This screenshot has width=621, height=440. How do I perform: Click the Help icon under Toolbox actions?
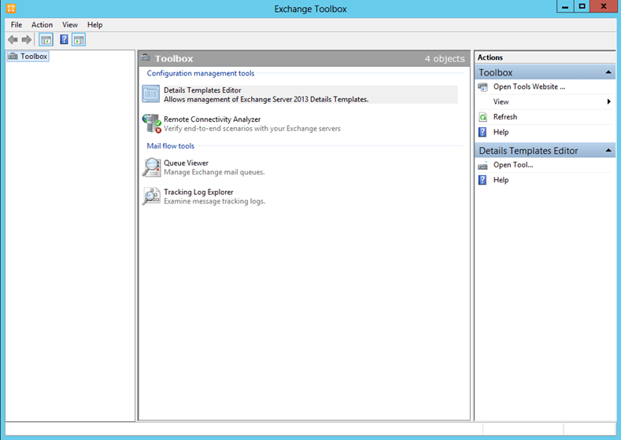(x=482, y=132)
